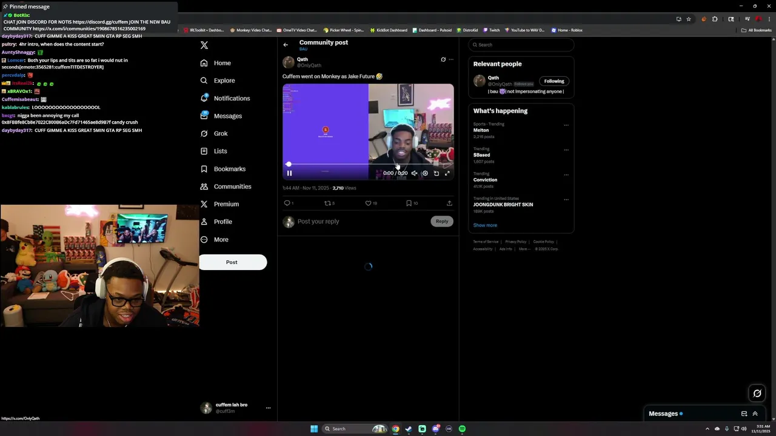Open the All Bookmarks folder
The height and width of the screenshot is (436, 776).
[757, 30]
